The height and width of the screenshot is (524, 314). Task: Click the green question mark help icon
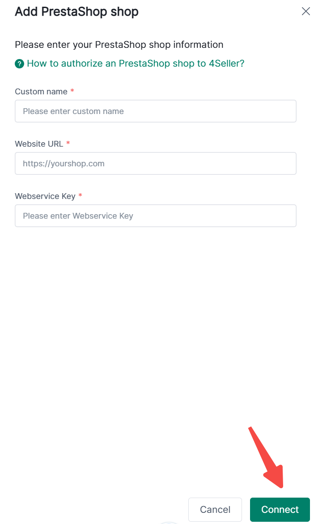pyautogui.click(x=19, y=64)
